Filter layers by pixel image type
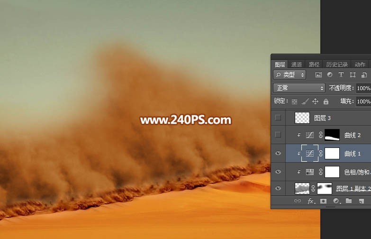371x239 pixels. click(318, 75)
